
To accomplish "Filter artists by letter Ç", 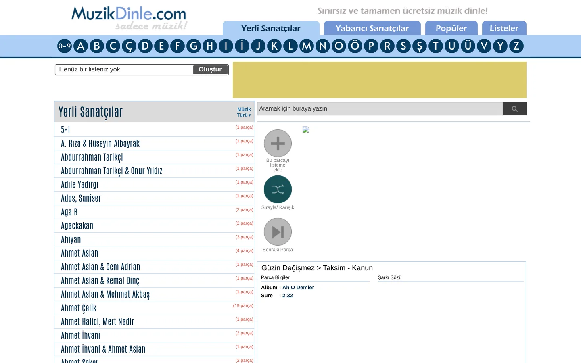I will click(129, 46).
